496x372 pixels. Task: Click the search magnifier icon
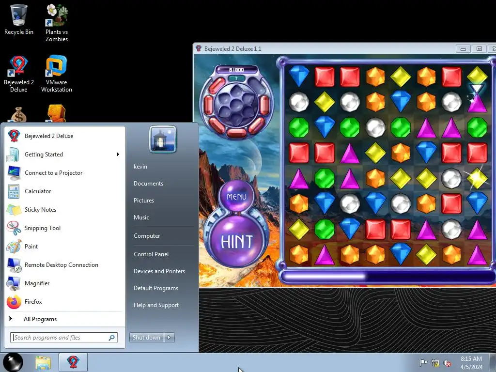coord(112,338)
